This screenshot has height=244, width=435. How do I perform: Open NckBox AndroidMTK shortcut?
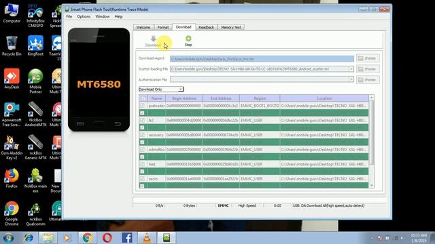coord(35,115)
